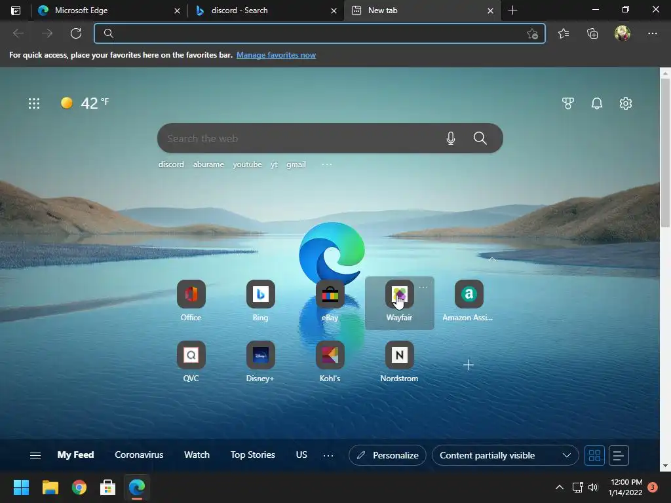Switch feed to grid view
This screenshot has width=671, height=503.
(x=594, y=455)
